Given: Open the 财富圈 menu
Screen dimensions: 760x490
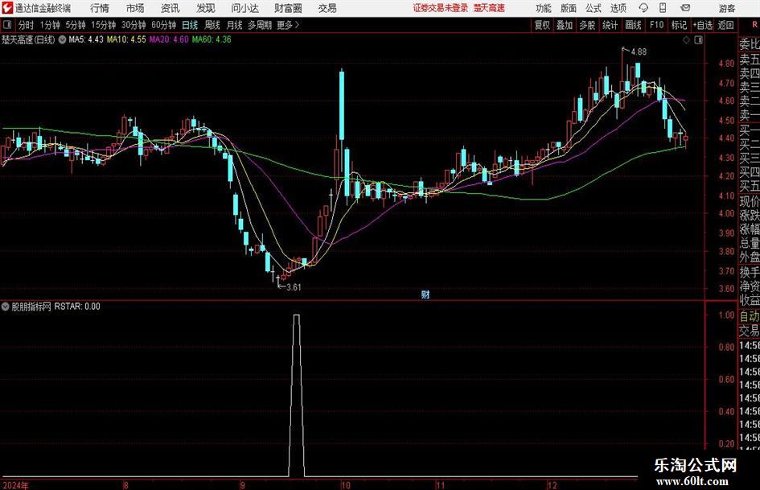Looking at the screenshot, I should pos(288,8).
